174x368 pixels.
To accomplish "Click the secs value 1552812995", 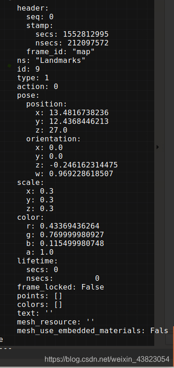I will click(x=86, y=34).
